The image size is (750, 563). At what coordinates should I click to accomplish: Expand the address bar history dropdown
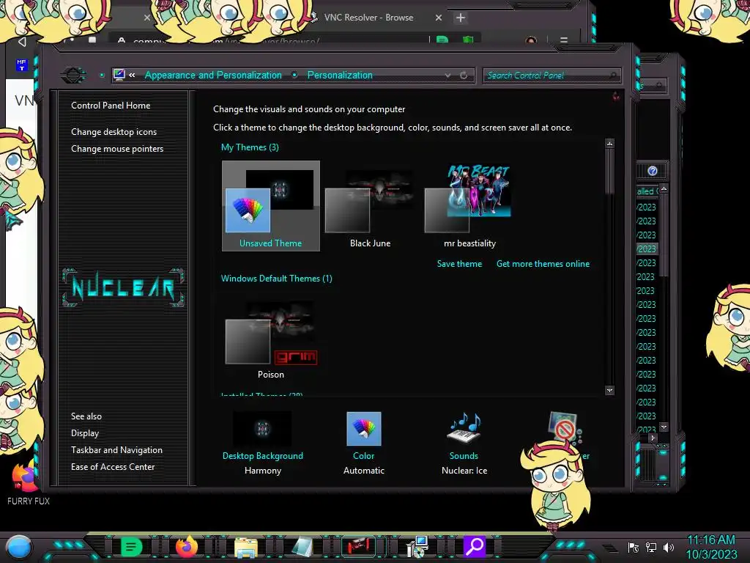[x=448, y=76]
